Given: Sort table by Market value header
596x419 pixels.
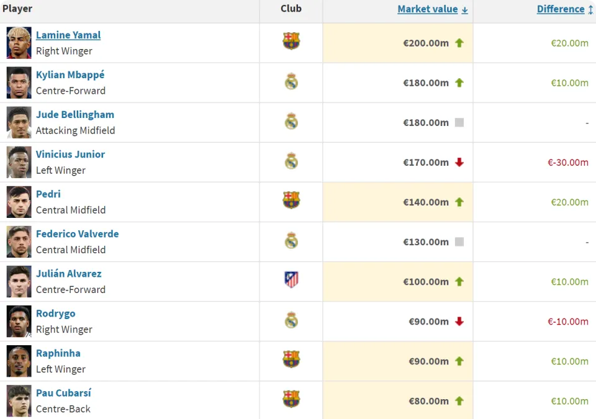Looking at the screenshot, I should tap(428, 9).
